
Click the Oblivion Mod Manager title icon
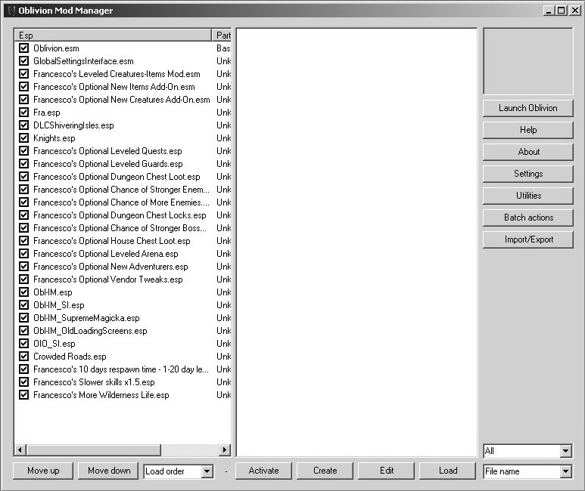pos(10,11)
